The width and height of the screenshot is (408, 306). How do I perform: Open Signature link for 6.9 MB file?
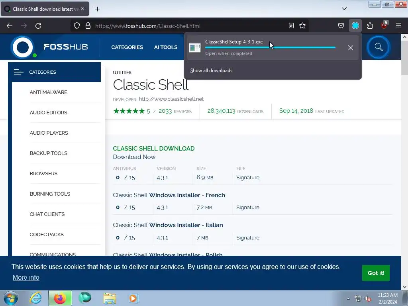(x=248, y=177)
